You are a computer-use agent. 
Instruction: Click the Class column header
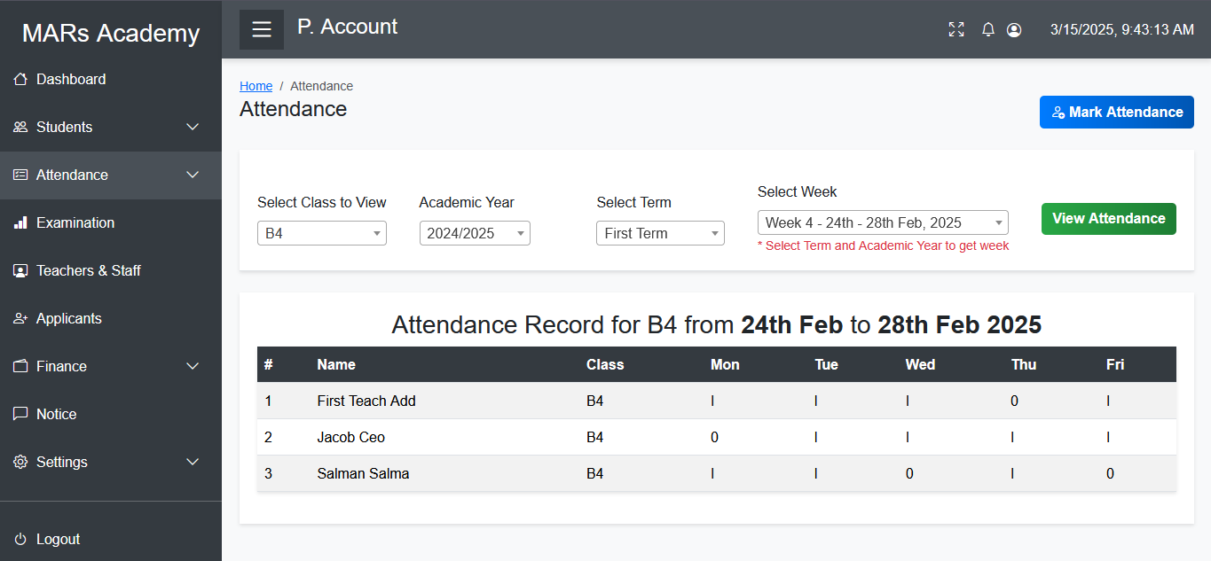[605, 364]
